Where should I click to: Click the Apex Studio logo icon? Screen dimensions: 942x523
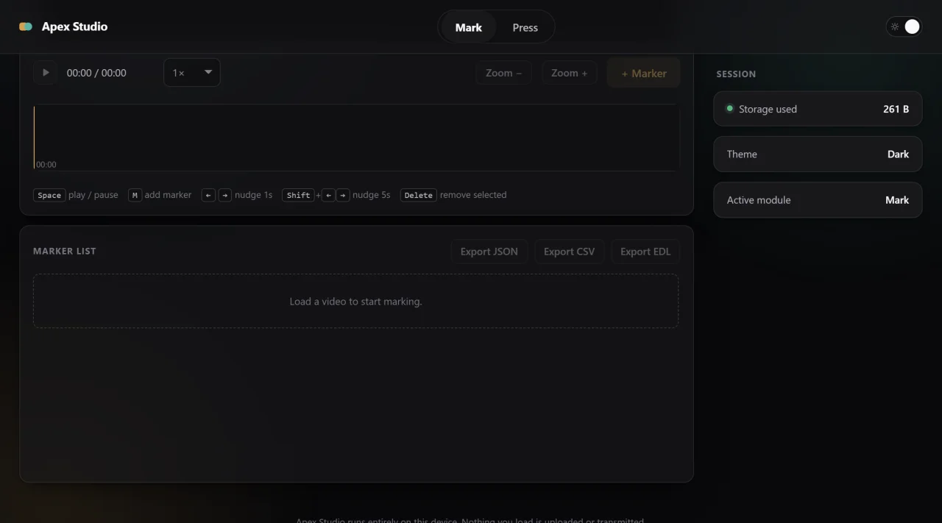click(x=26, y=26)
